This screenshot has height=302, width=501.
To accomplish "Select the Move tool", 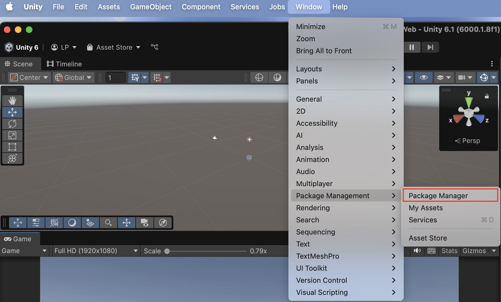I will (12, 112).
